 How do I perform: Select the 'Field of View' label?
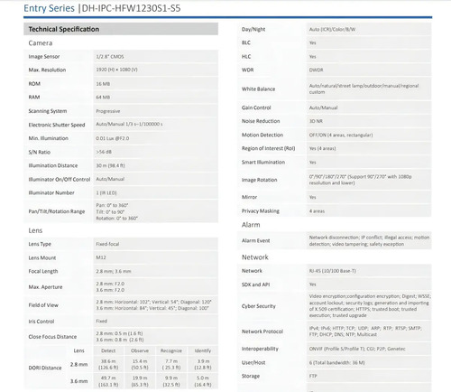click(x=43, y=305)
